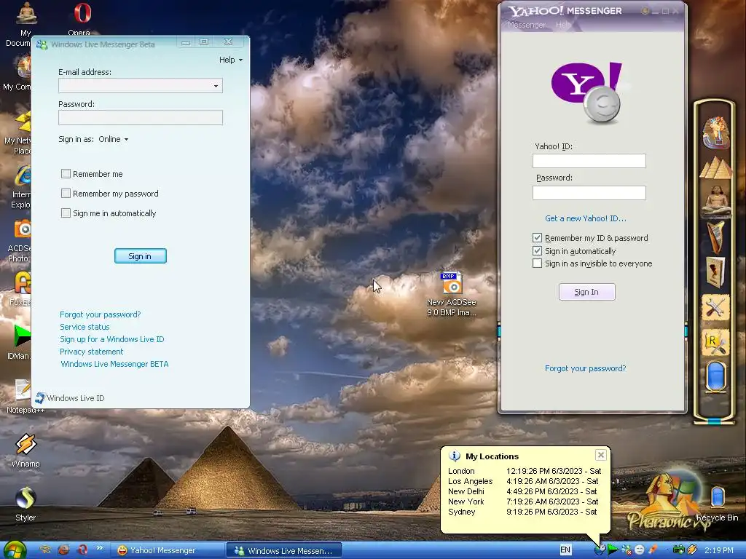Uncheck Yahoo Sign in automatically

(537, 250)
